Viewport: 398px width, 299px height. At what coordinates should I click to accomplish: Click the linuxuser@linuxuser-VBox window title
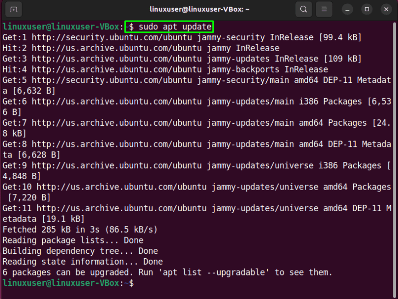pyautogui.click(x=199, y=9)
